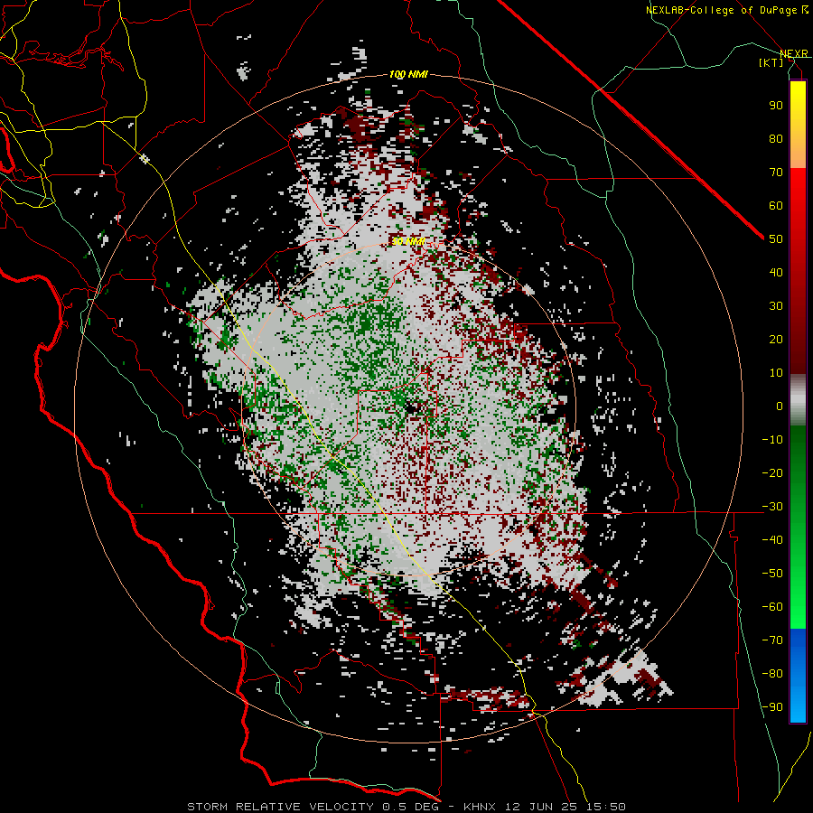Click the '20' value on the velocity scale

776,339
